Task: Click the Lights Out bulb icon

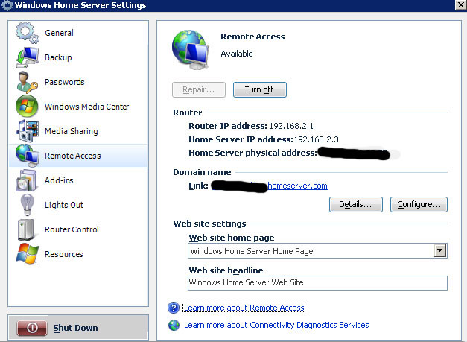Action: tap(27, 205)
